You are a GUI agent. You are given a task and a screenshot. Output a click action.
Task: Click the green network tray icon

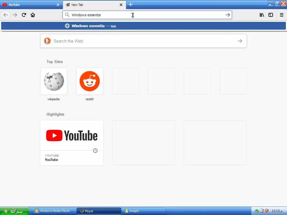(257, 211)
